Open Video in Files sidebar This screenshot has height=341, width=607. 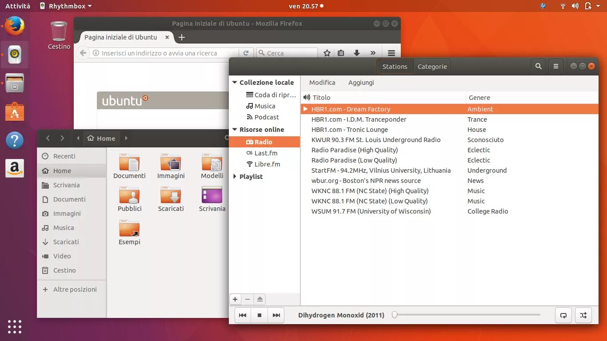[72, 256]
